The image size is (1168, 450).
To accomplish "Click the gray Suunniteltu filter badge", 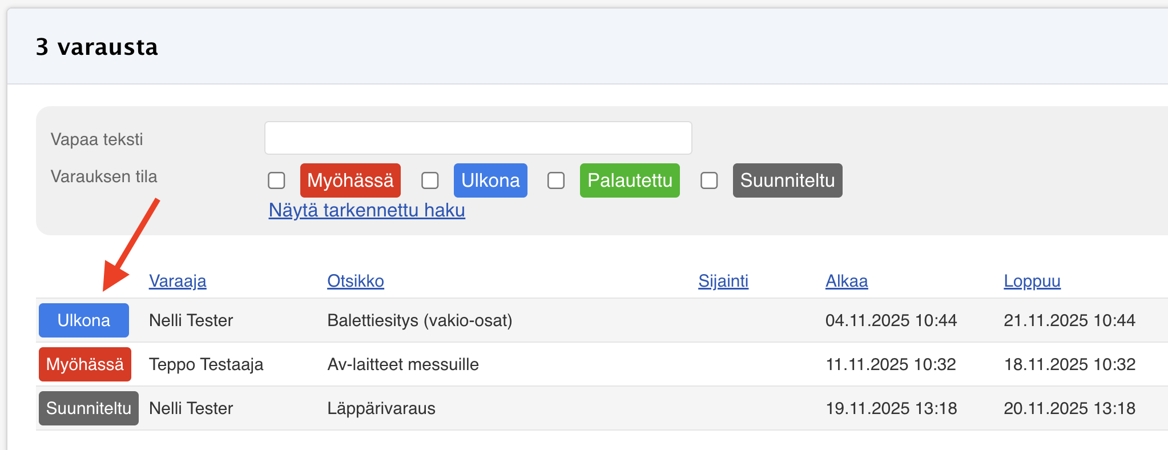I will click(787, 180).
